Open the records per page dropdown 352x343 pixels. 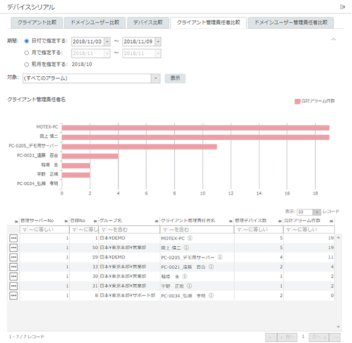317,211
